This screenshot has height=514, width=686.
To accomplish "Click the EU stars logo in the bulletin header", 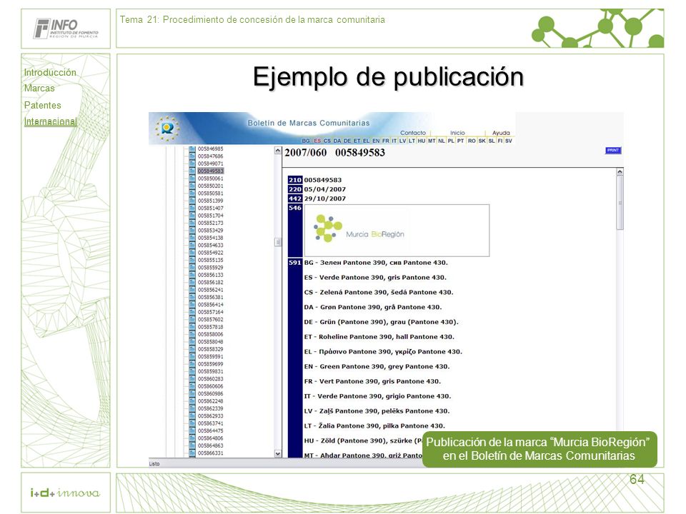I will (167, 128).
